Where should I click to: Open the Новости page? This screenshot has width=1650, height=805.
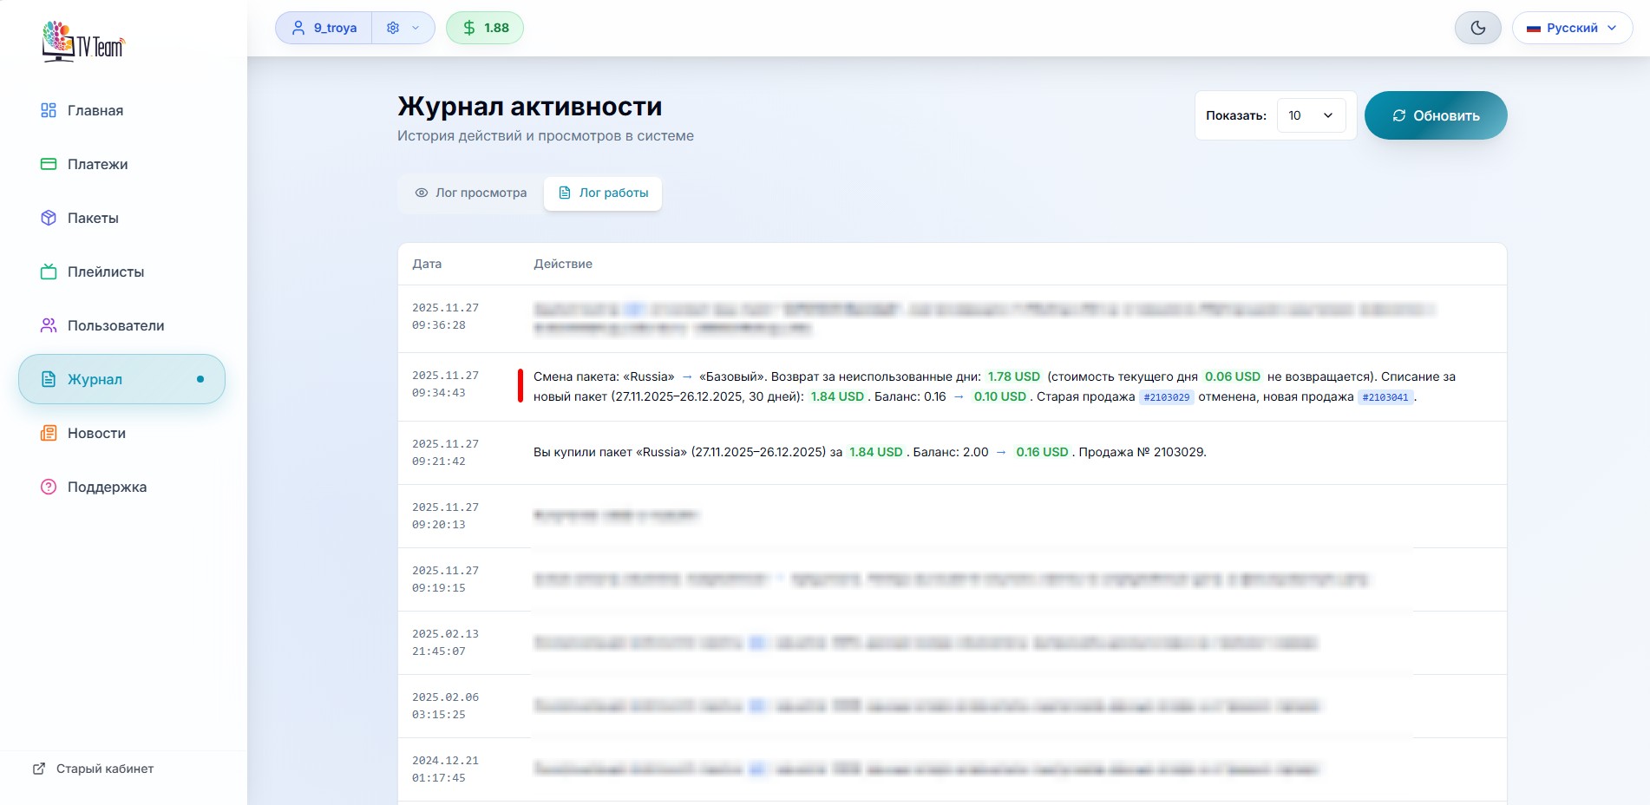pyautogui.click(x=96, y=433)
